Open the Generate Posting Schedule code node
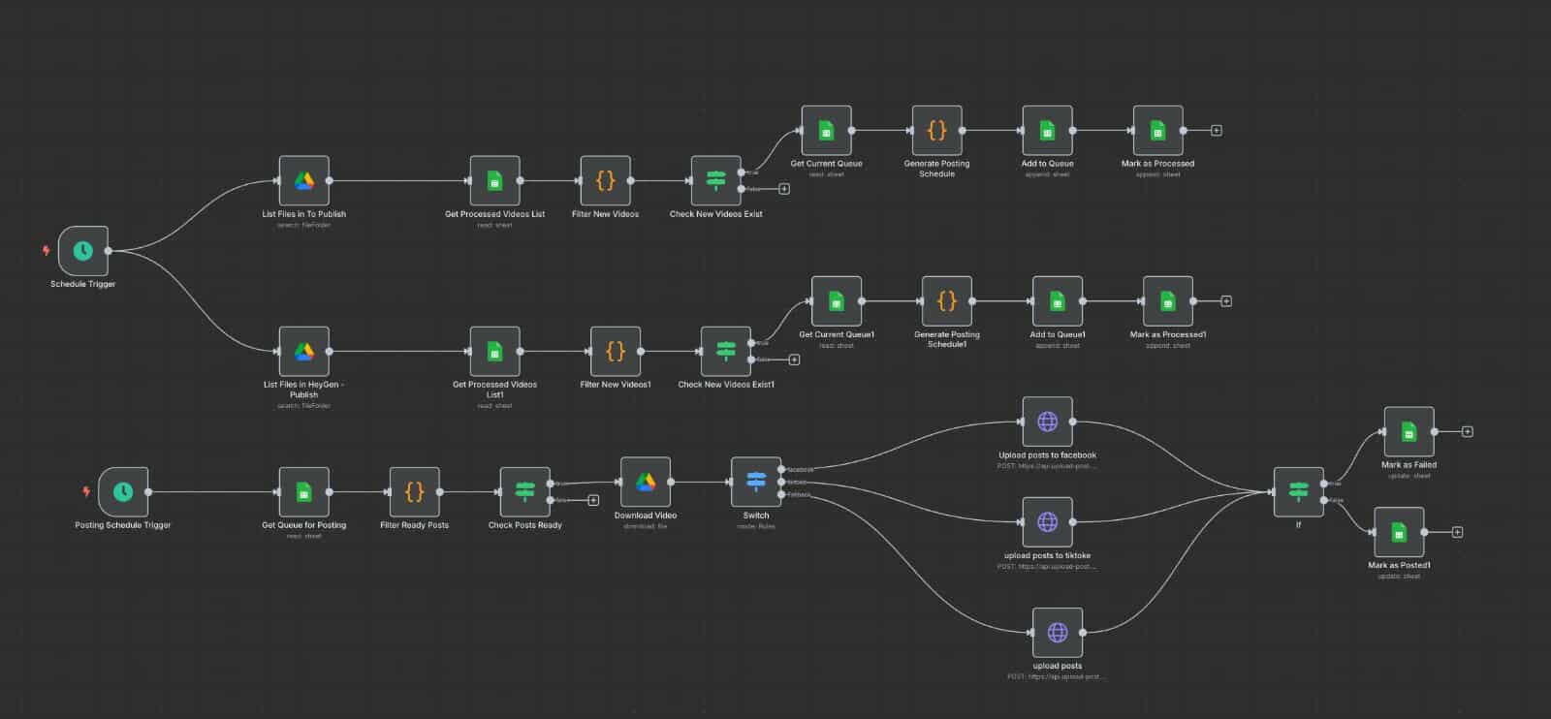 click(x=936, y=131)
